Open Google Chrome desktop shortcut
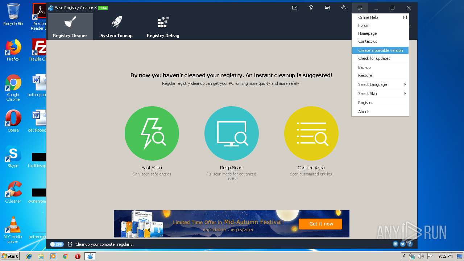464x261 pixels. 13,88
